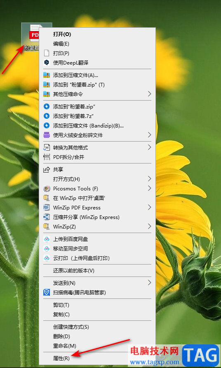Choose 打开(O) from the context menu
This screenshot has height=368, width=221.
(x=97, y=34)
